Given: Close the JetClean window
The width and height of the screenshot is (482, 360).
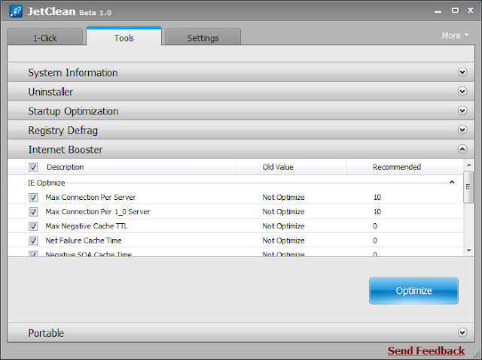Looking at the screenshot, I should point(471,11).
